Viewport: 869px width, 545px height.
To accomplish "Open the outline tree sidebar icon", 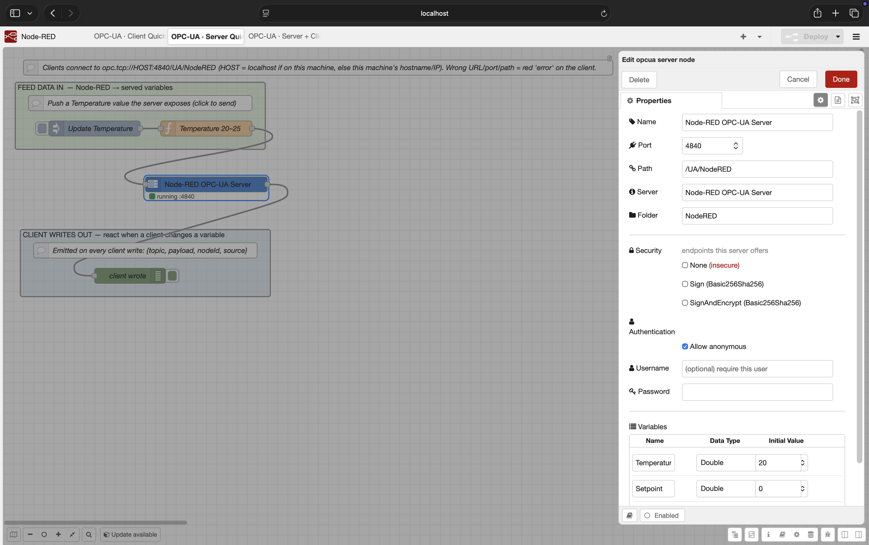I will 735,535.
